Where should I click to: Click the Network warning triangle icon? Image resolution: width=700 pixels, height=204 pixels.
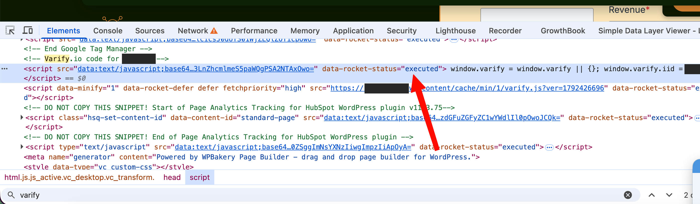214,31
